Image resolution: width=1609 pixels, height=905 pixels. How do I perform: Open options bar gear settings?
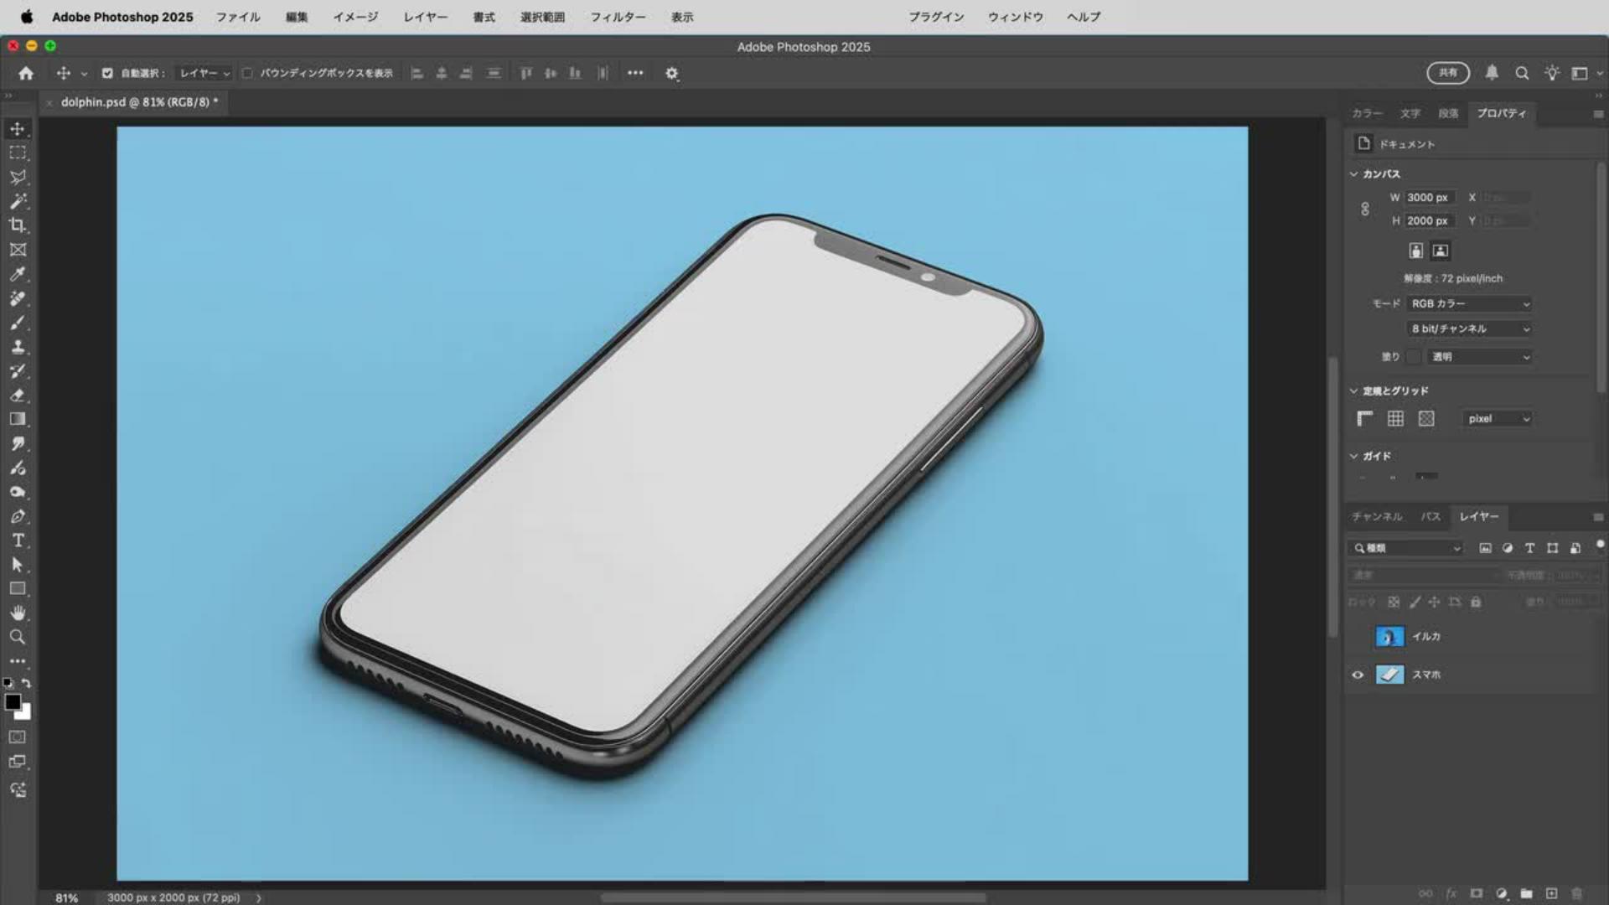[x=671, y=73]
